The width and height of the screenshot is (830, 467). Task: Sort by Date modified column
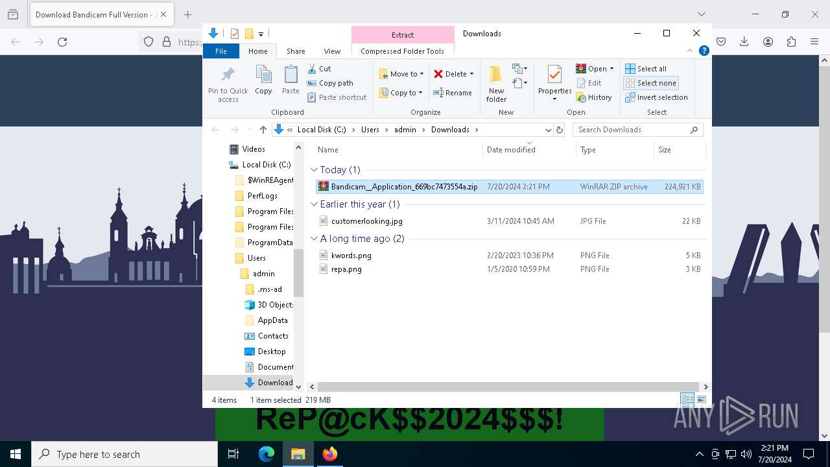click(528, 150)
